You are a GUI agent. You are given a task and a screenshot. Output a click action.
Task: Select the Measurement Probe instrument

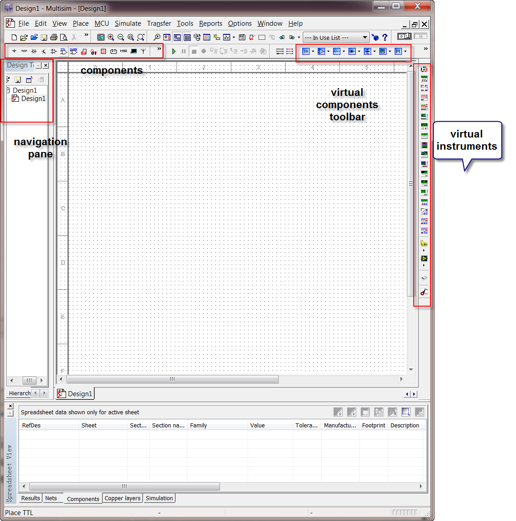pyautogui.click(x=424, y=244)
